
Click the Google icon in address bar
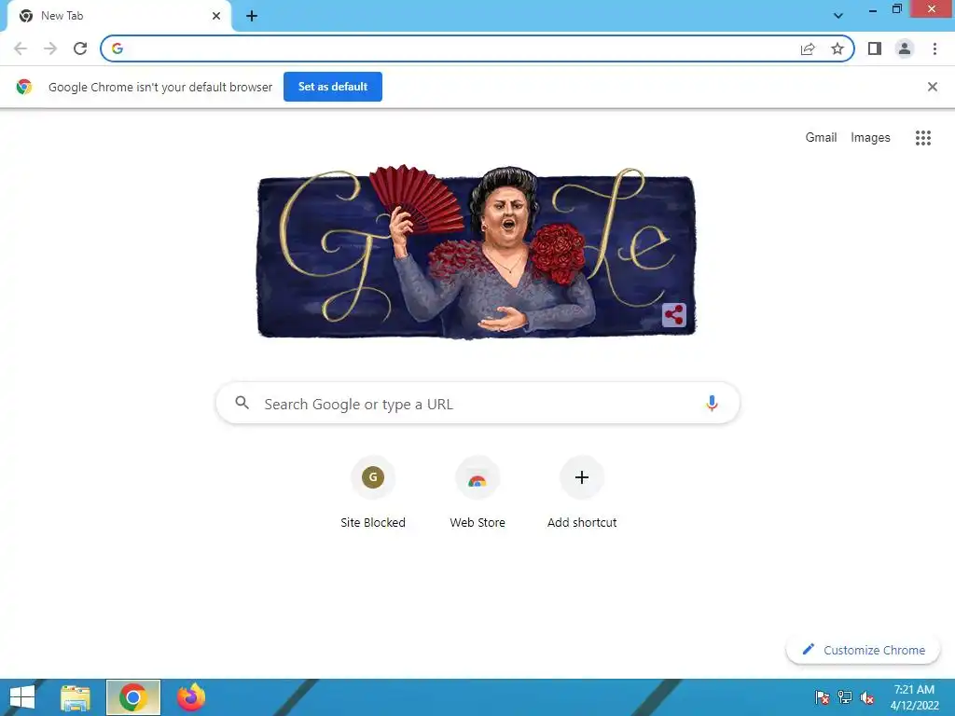[x=118, y=48]
